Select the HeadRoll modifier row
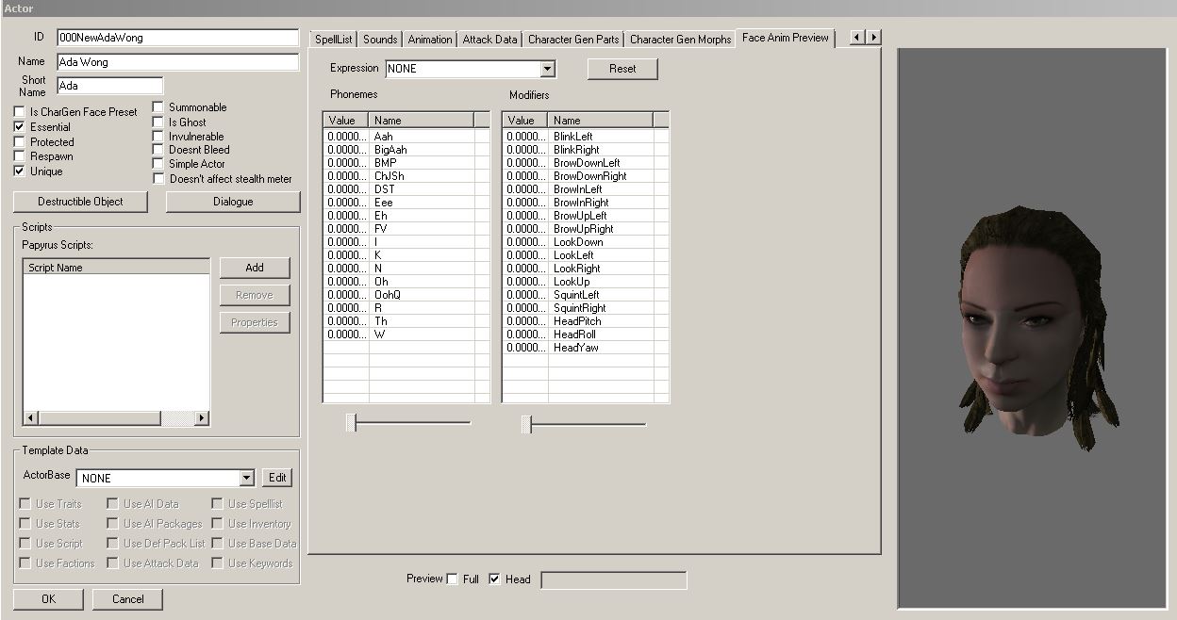The image size is (1177, 620). click(586, 334)
